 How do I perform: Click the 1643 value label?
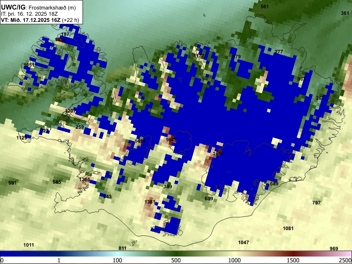pyautogui.click(x=171, y=140)
